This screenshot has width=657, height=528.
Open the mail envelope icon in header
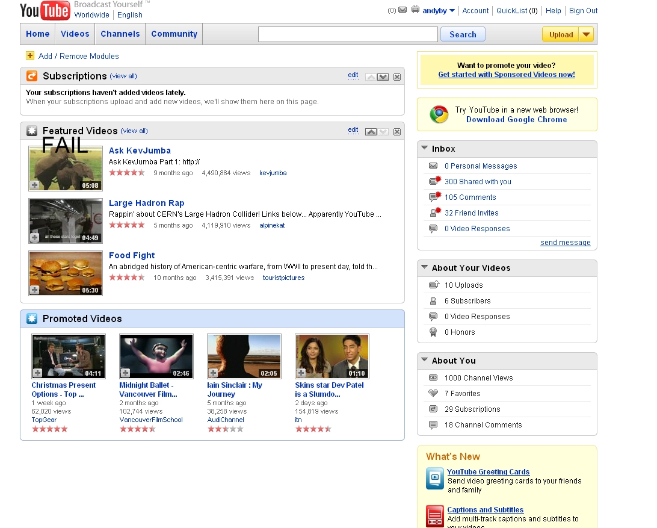click(x=403, y=10)
